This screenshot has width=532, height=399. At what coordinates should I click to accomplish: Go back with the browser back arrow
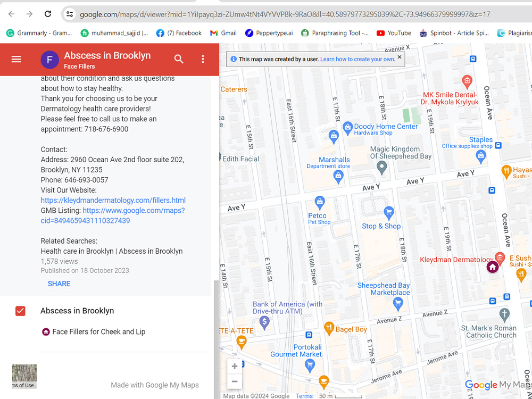pyautogui.click(x=11, y=14)
